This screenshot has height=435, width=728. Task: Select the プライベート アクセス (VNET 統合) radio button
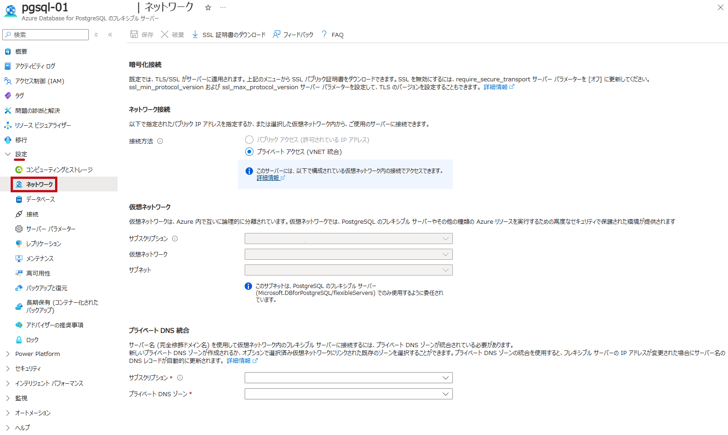(249, 152)
